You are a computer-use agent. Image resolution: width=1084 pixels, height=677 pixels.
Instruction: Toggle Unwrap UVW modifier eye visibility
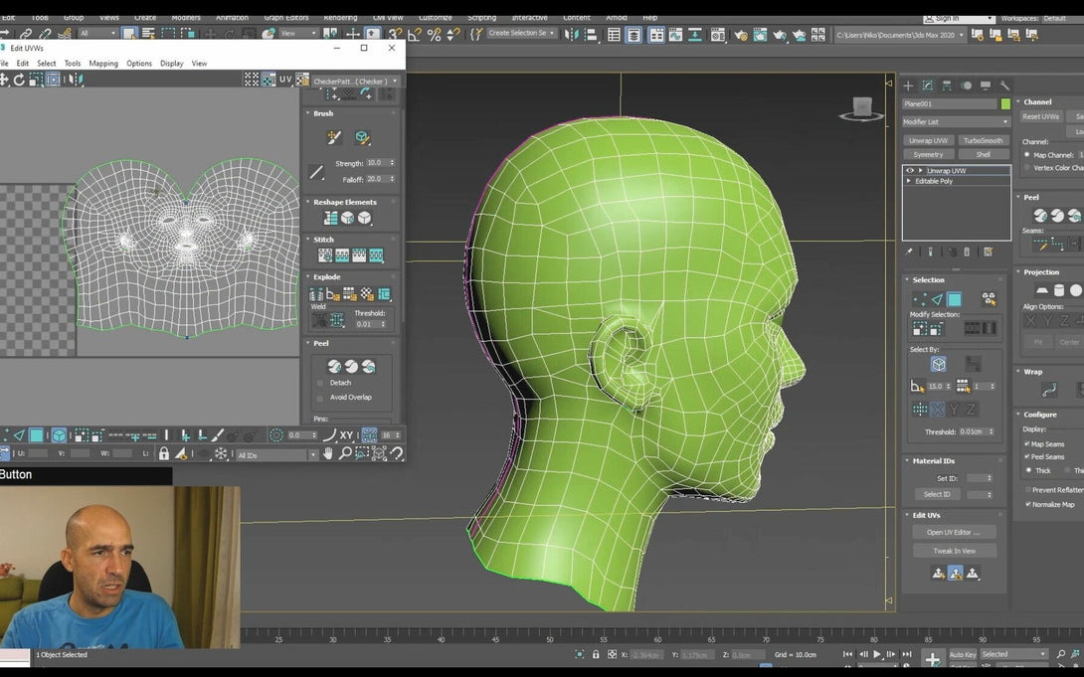pyautogui.click(x=909, y=171)
